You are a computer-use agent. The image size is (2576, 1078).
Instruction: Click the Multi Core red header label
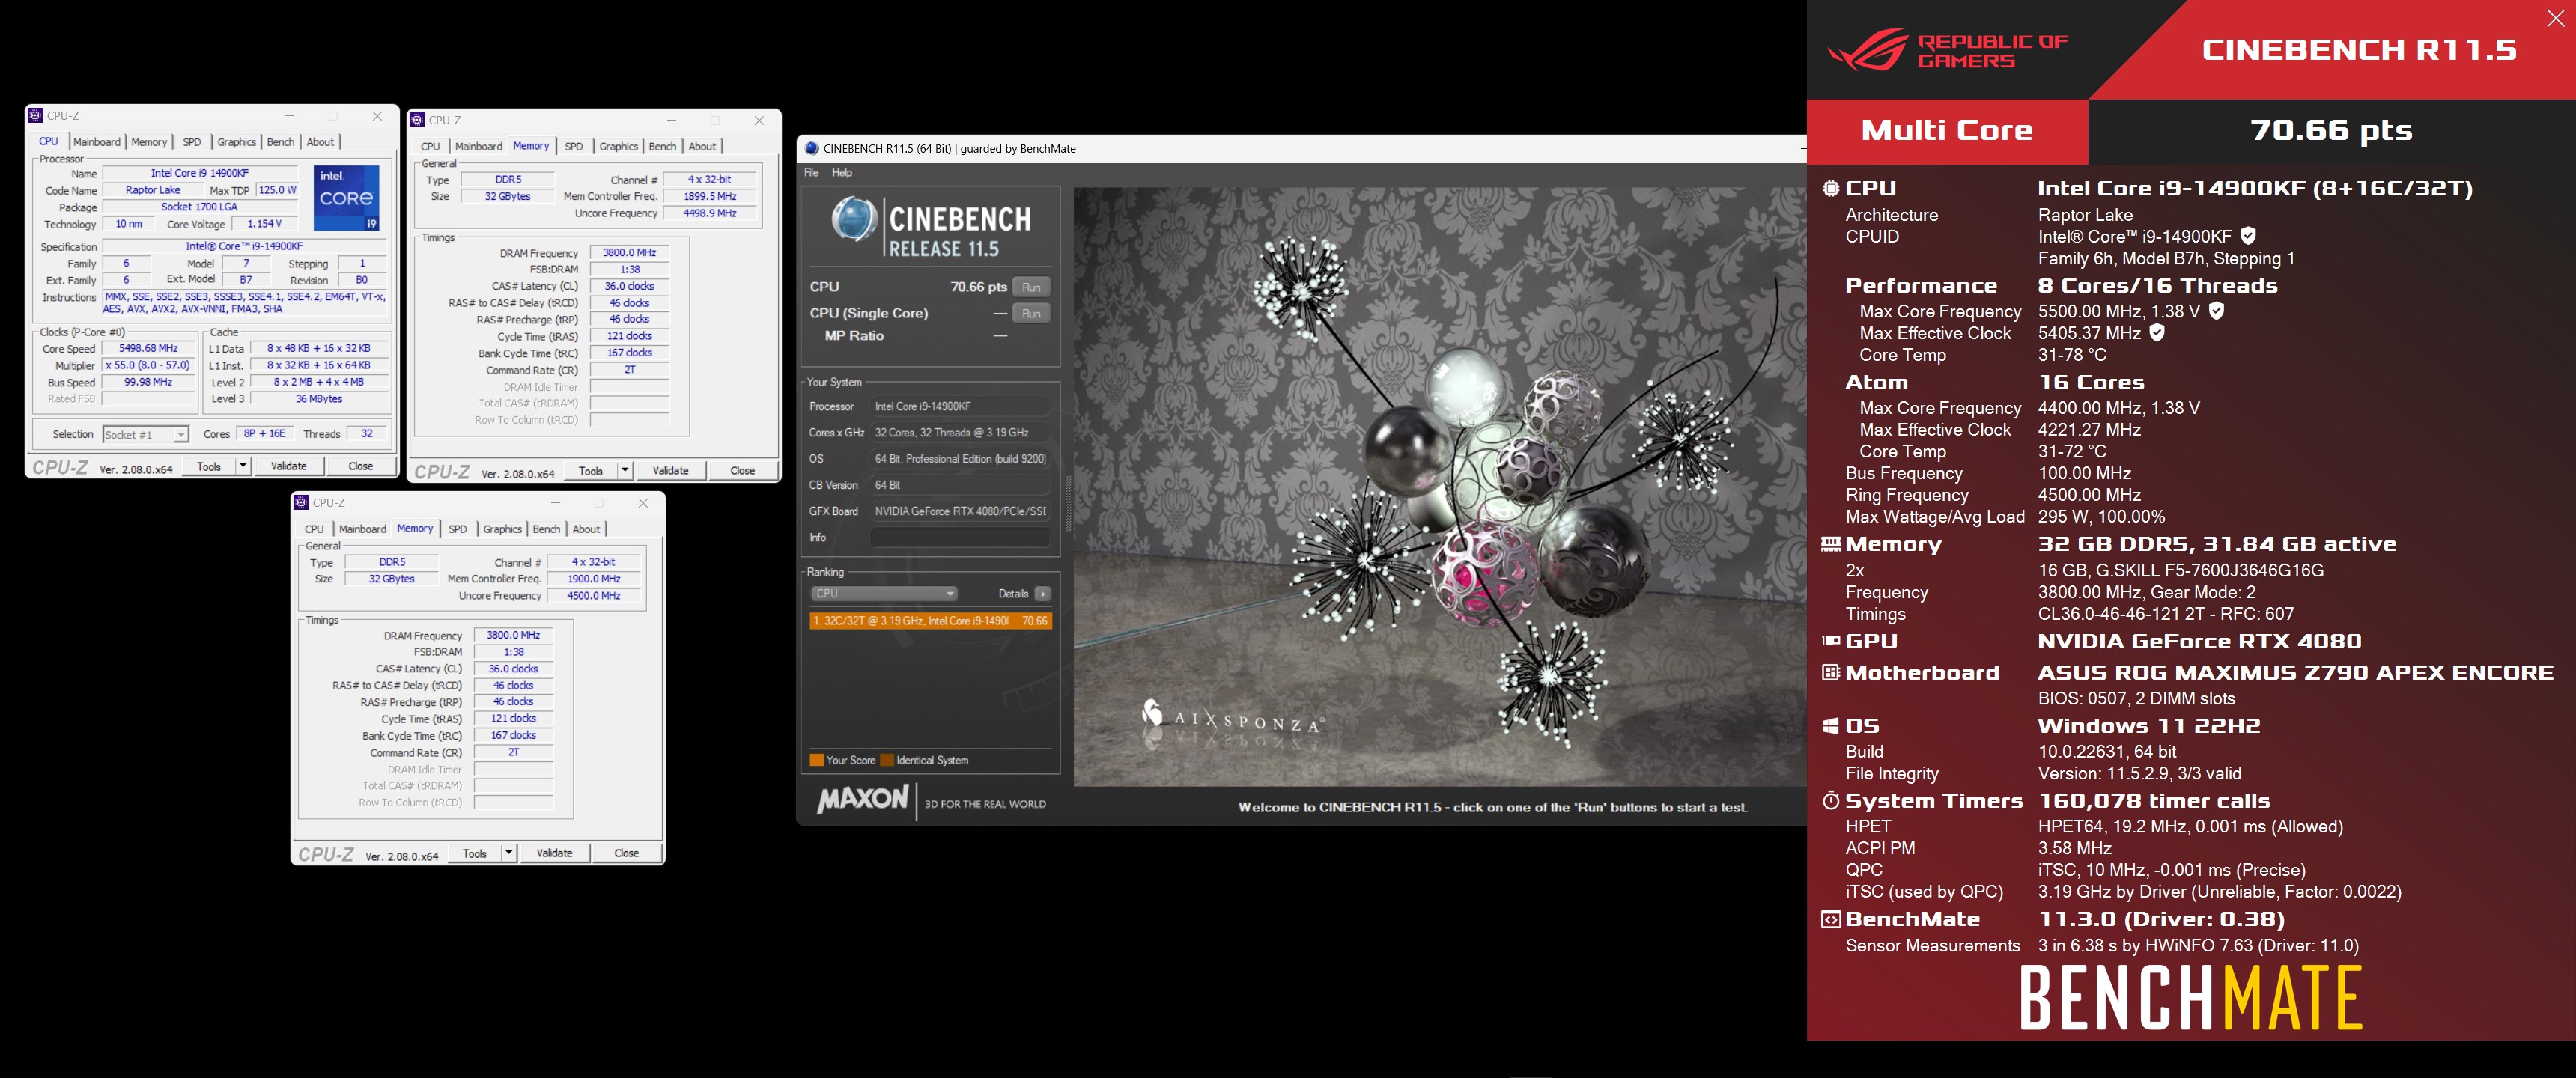tap(1947, 131)
